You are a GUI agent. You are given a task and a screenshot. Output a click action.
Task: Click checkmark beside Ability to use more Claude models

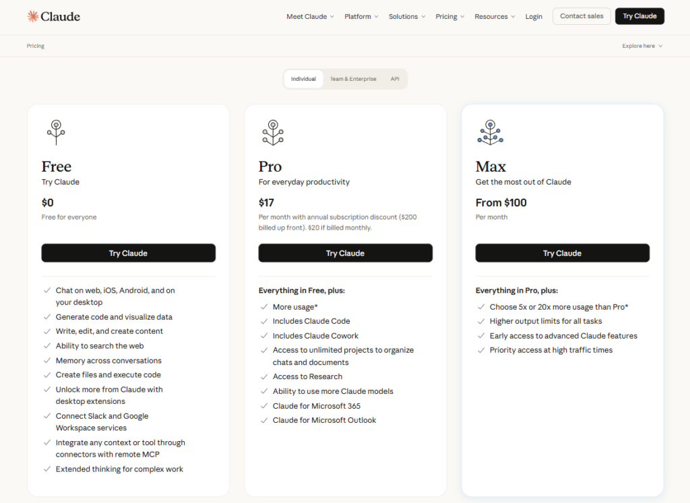[x=264, y=391]
